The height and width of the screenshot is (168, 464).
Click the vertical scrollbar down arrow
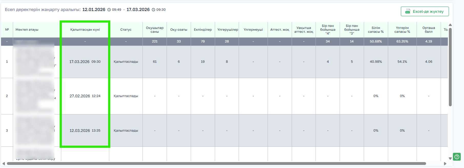tap(450, 159)
